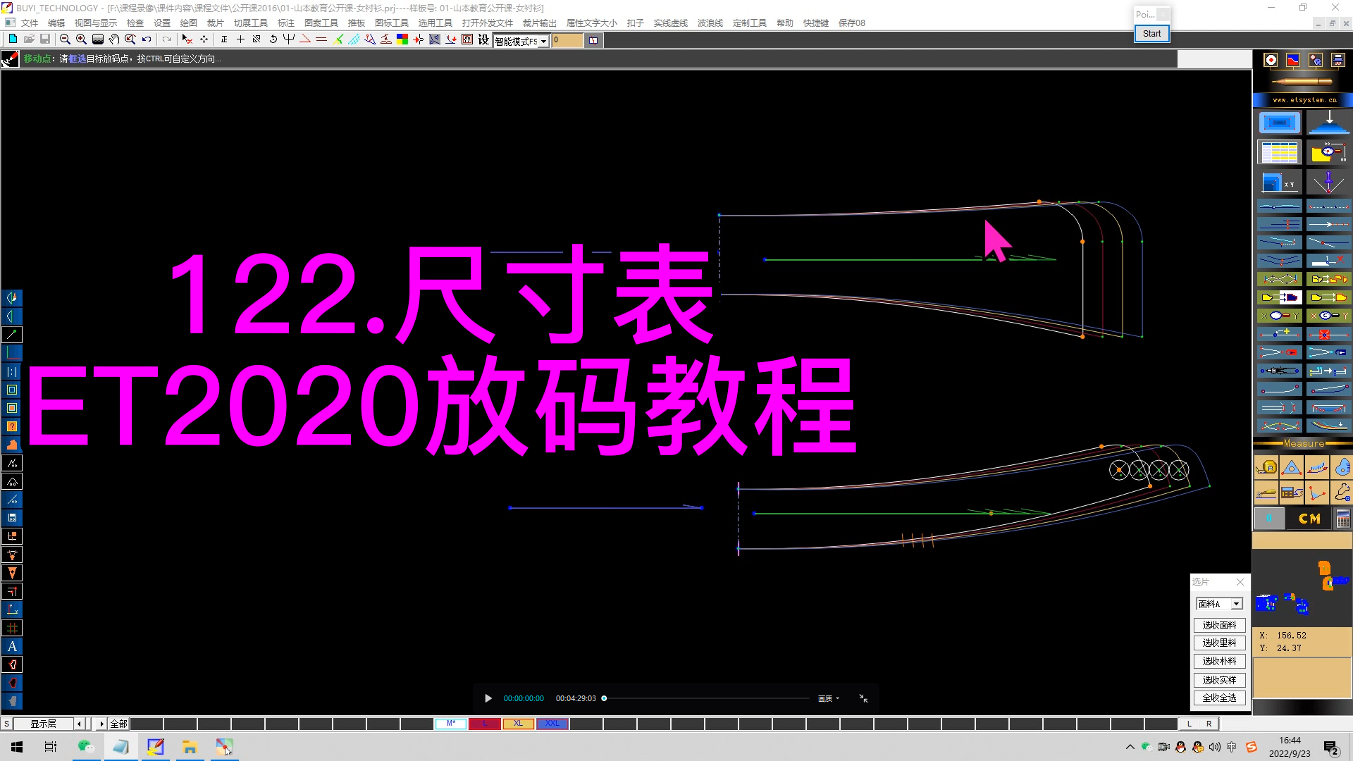Click the Undo arrow icon
Image resolution: width=1353 pixels, height=761 pixels.
147,39
